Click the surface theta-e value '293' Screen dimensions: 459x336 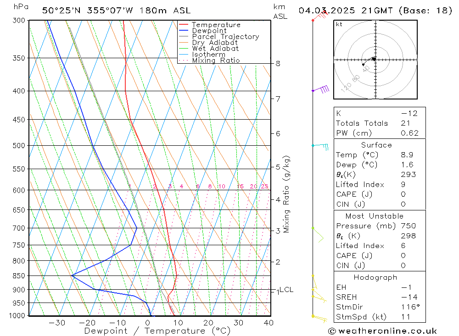[409, 175]
